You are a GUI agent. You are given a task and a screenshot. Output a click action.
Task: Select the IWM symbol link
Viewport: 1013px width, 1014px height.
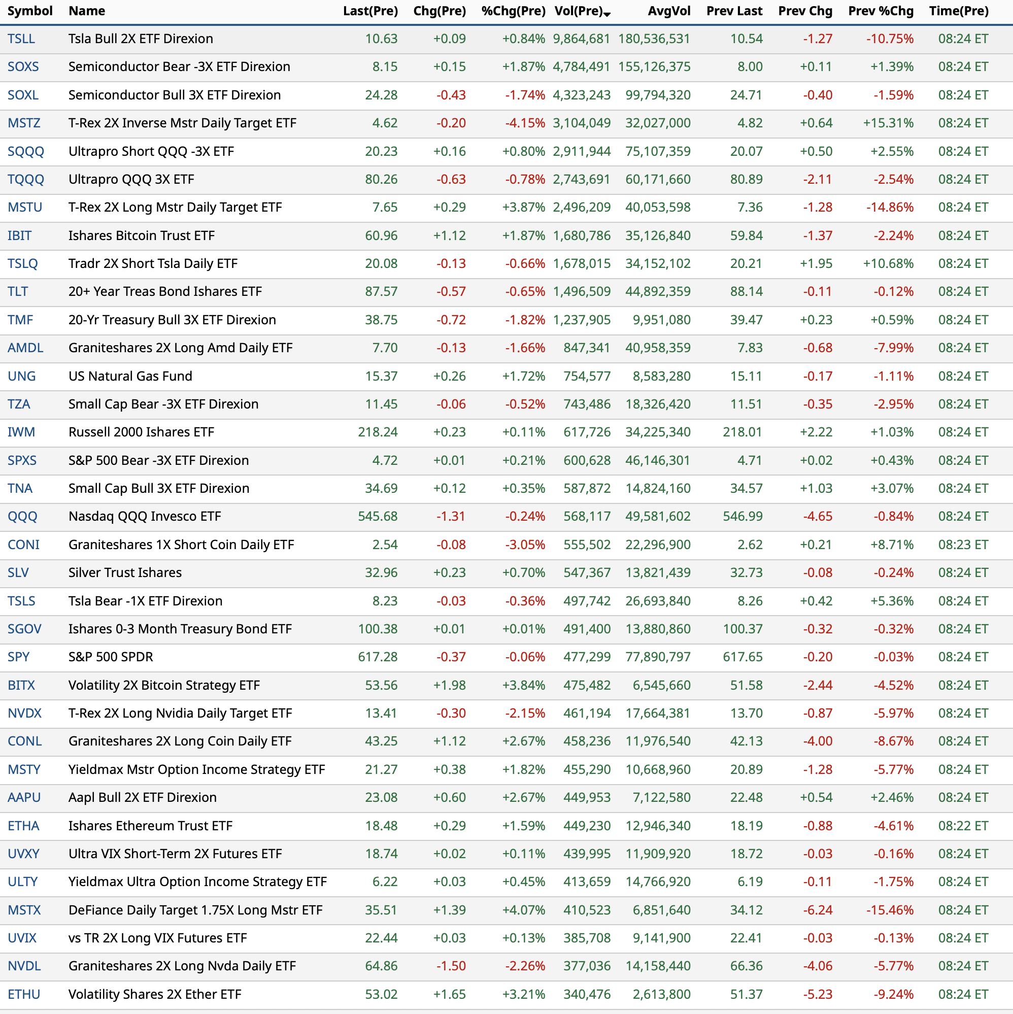(x=21, y=432)
